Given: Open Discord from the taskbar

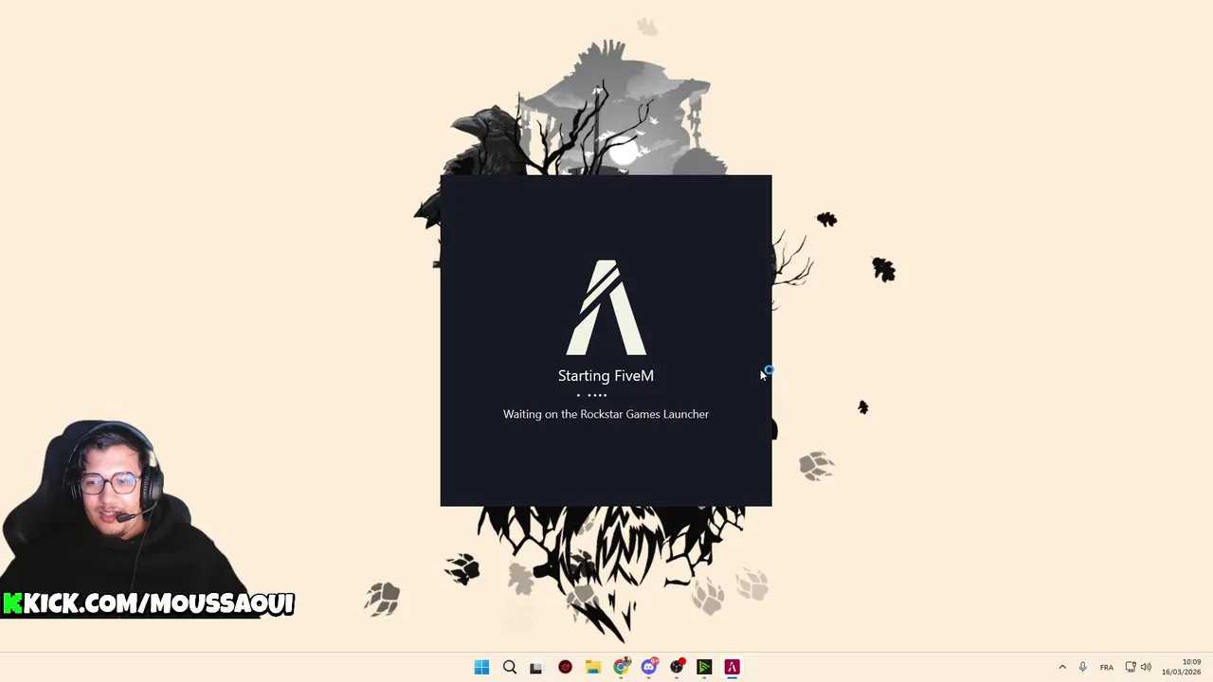Looking at the screenshot, I should (649, 667).
